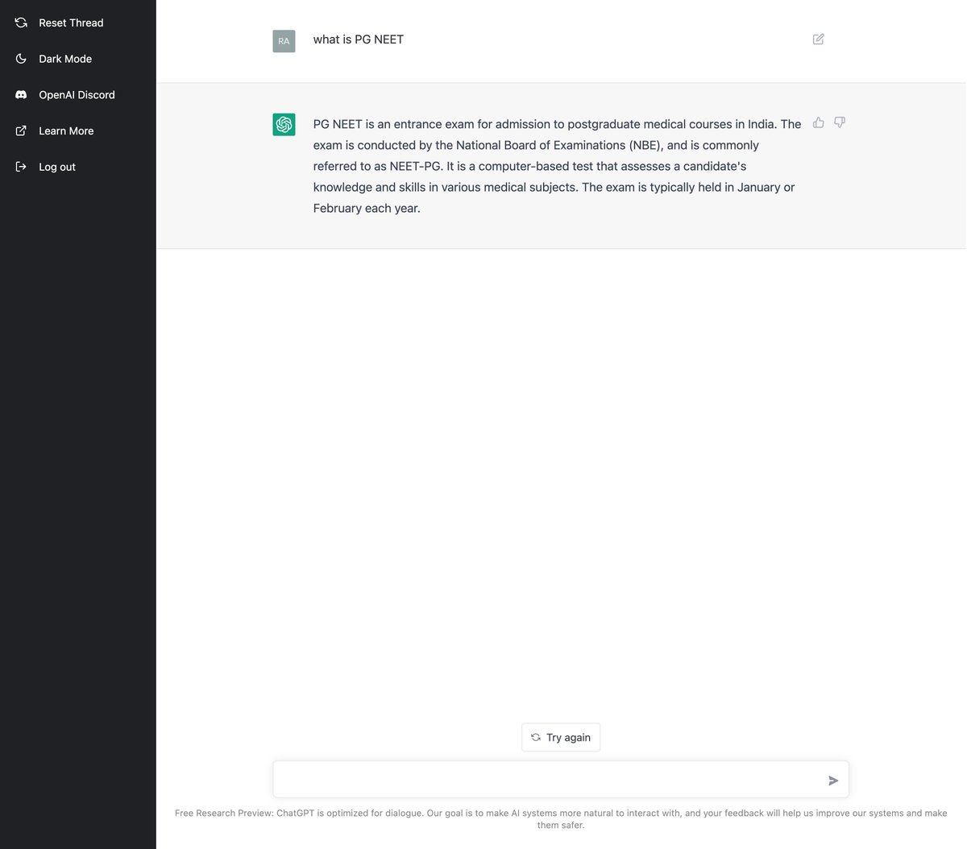Choose Log out from the sidebar

coord(57,167)
